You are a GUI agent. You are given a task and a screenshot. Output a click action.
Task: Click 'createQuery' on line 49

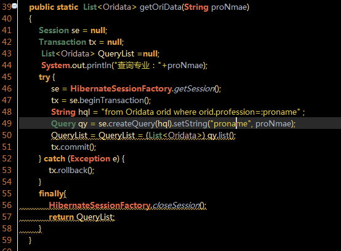(132, 124)
